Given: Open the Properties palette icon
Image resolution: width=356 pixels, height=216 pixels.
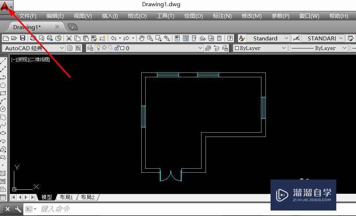Looking at the screenshot, I should pyautogui.click(x=177, y=38).
